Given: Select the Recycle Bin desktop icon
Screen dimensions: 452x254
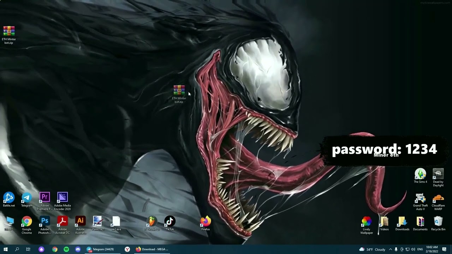Looking at the screenshot, I should pos(438,224).
